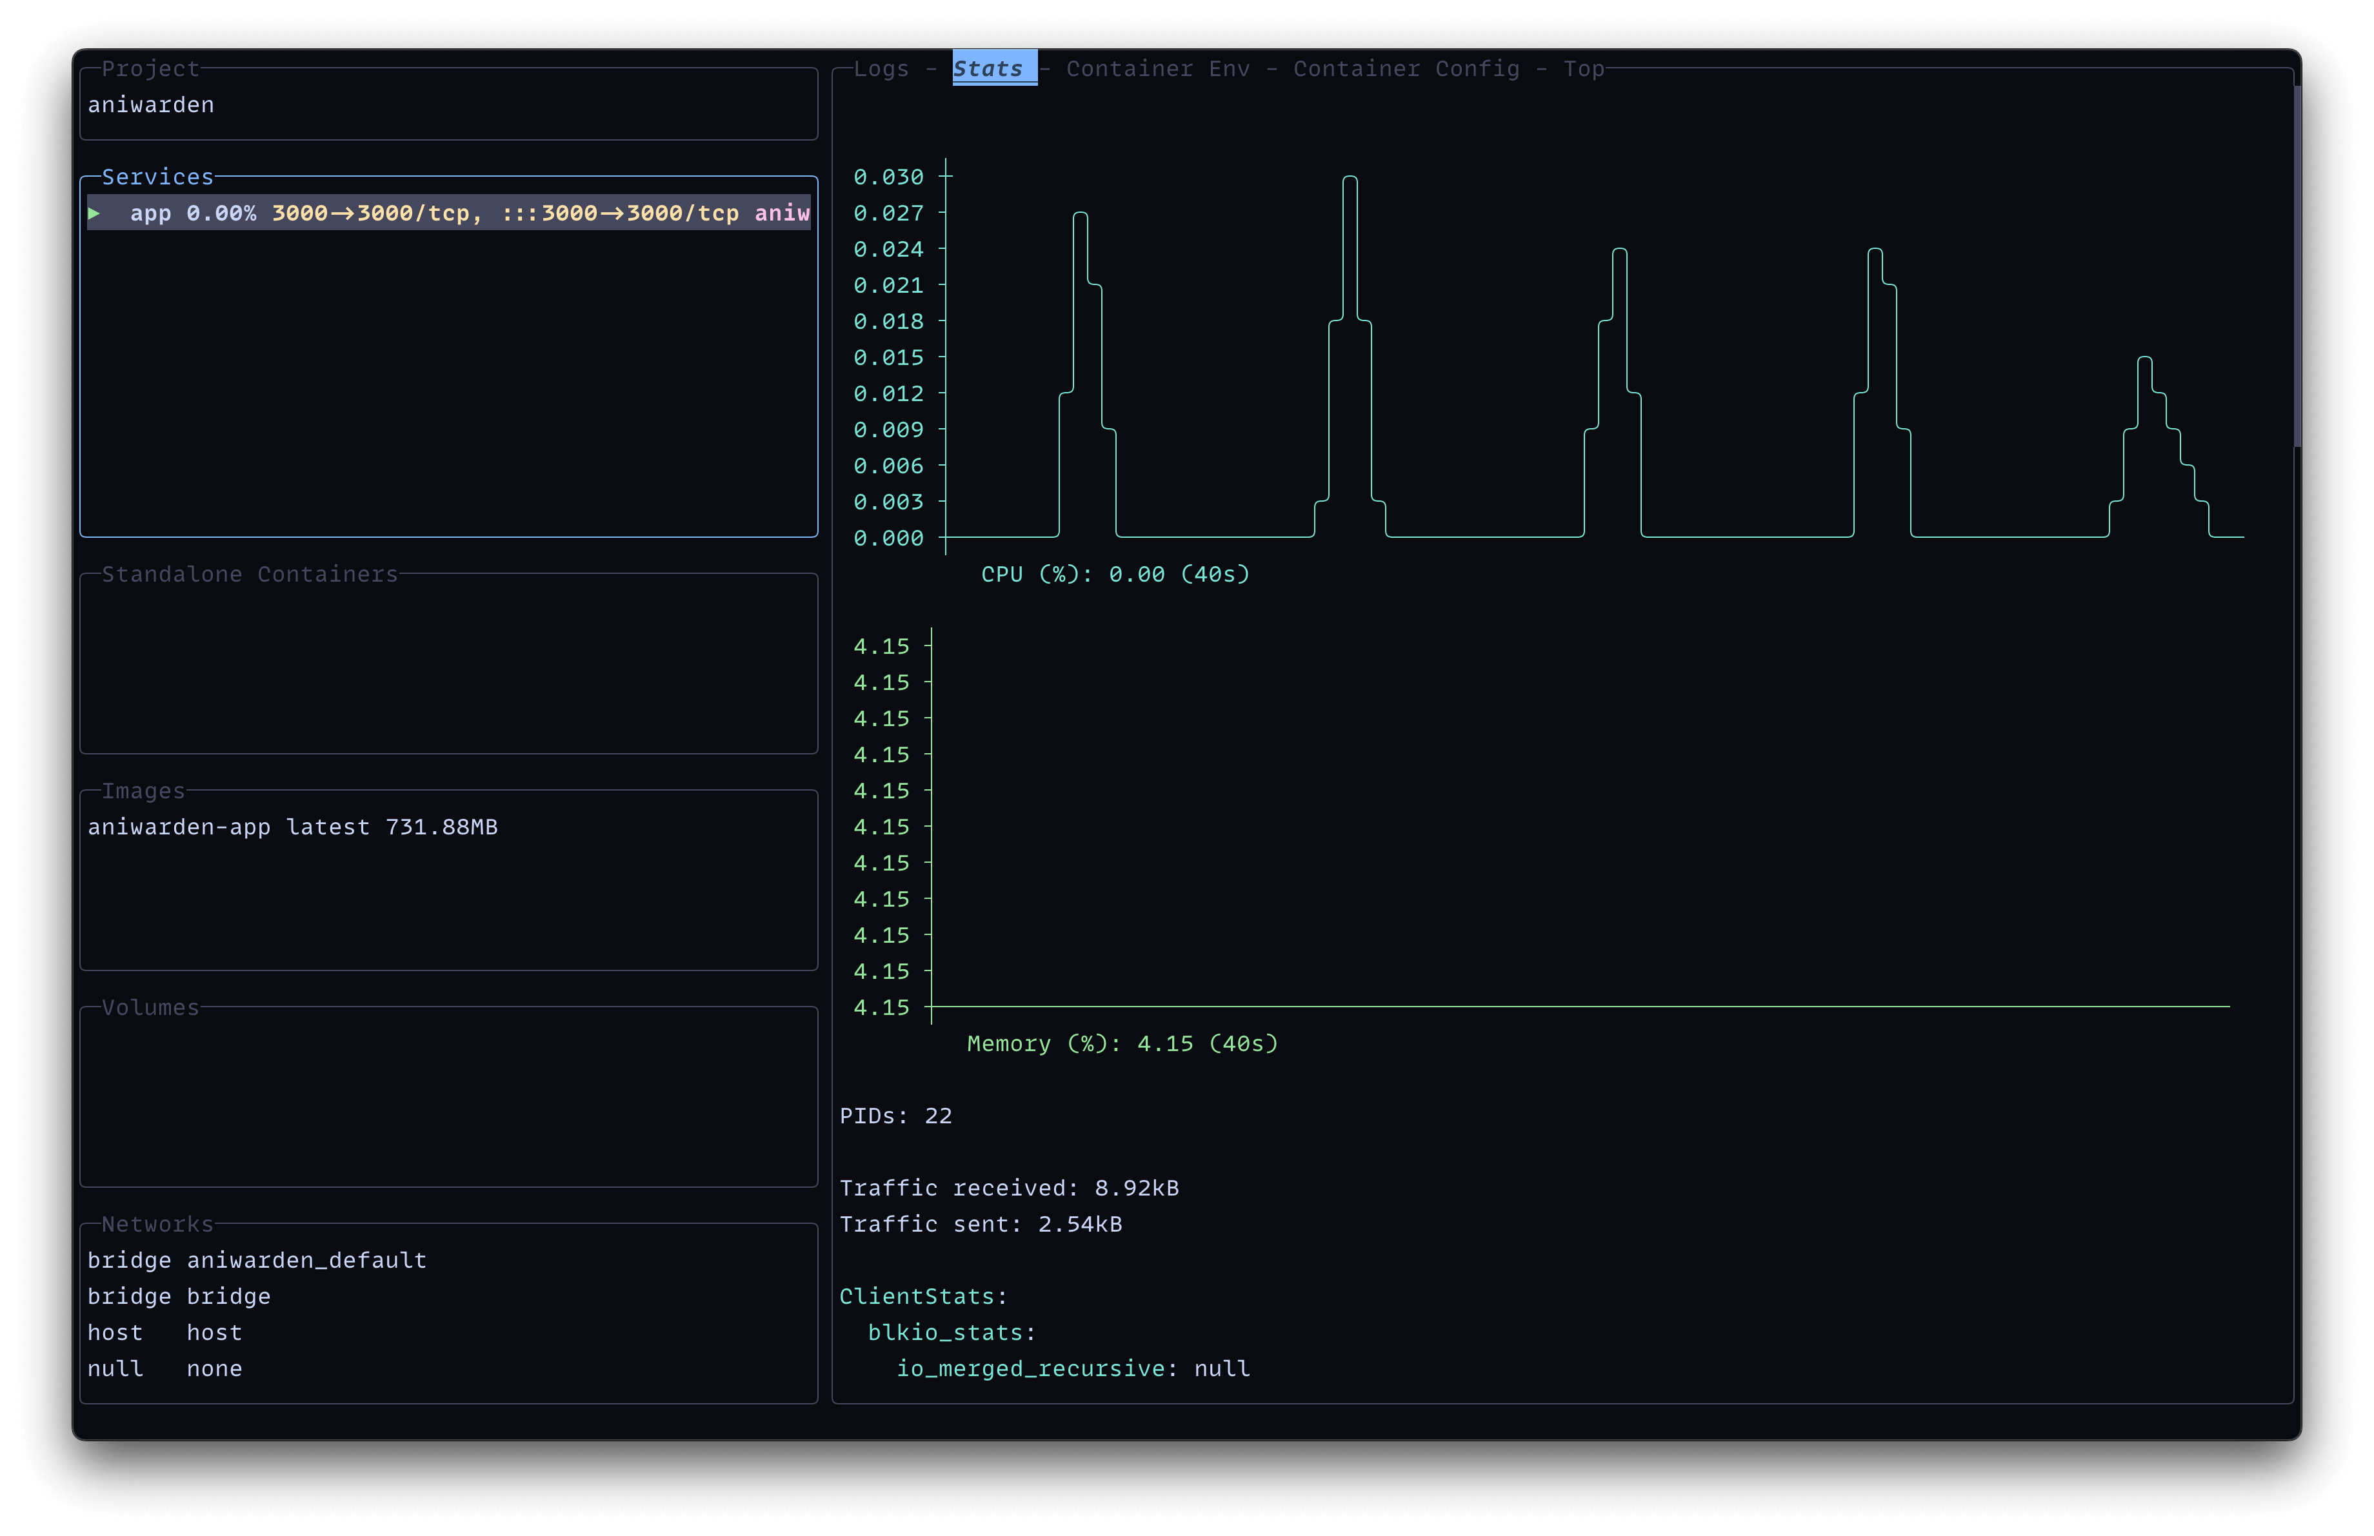
Task: Click Traffic received: 8.92kB line
Action: click(1010, 1188)
